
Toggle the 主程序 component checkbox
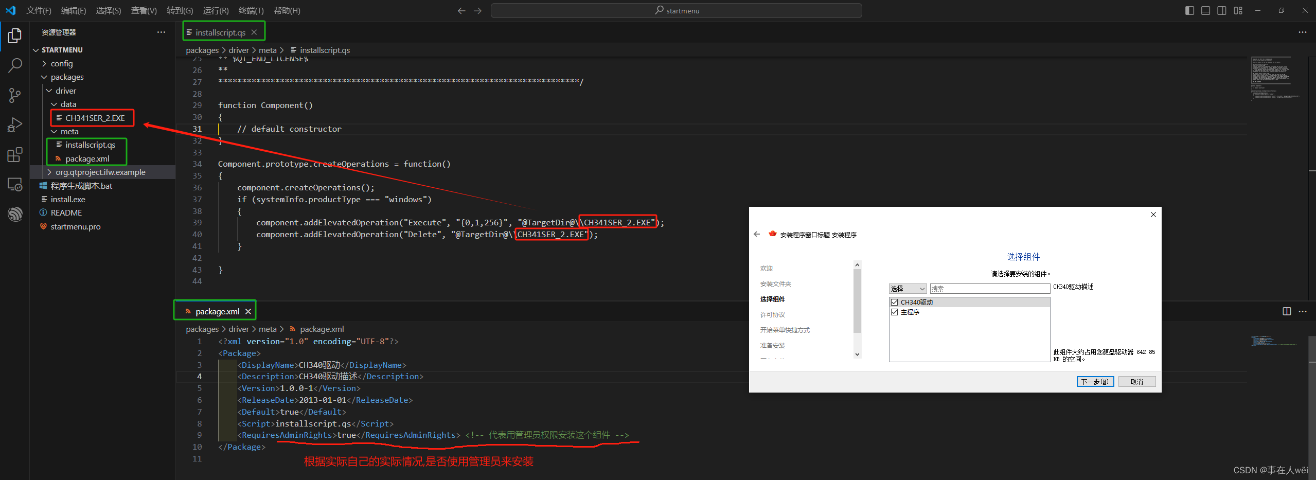895,312
